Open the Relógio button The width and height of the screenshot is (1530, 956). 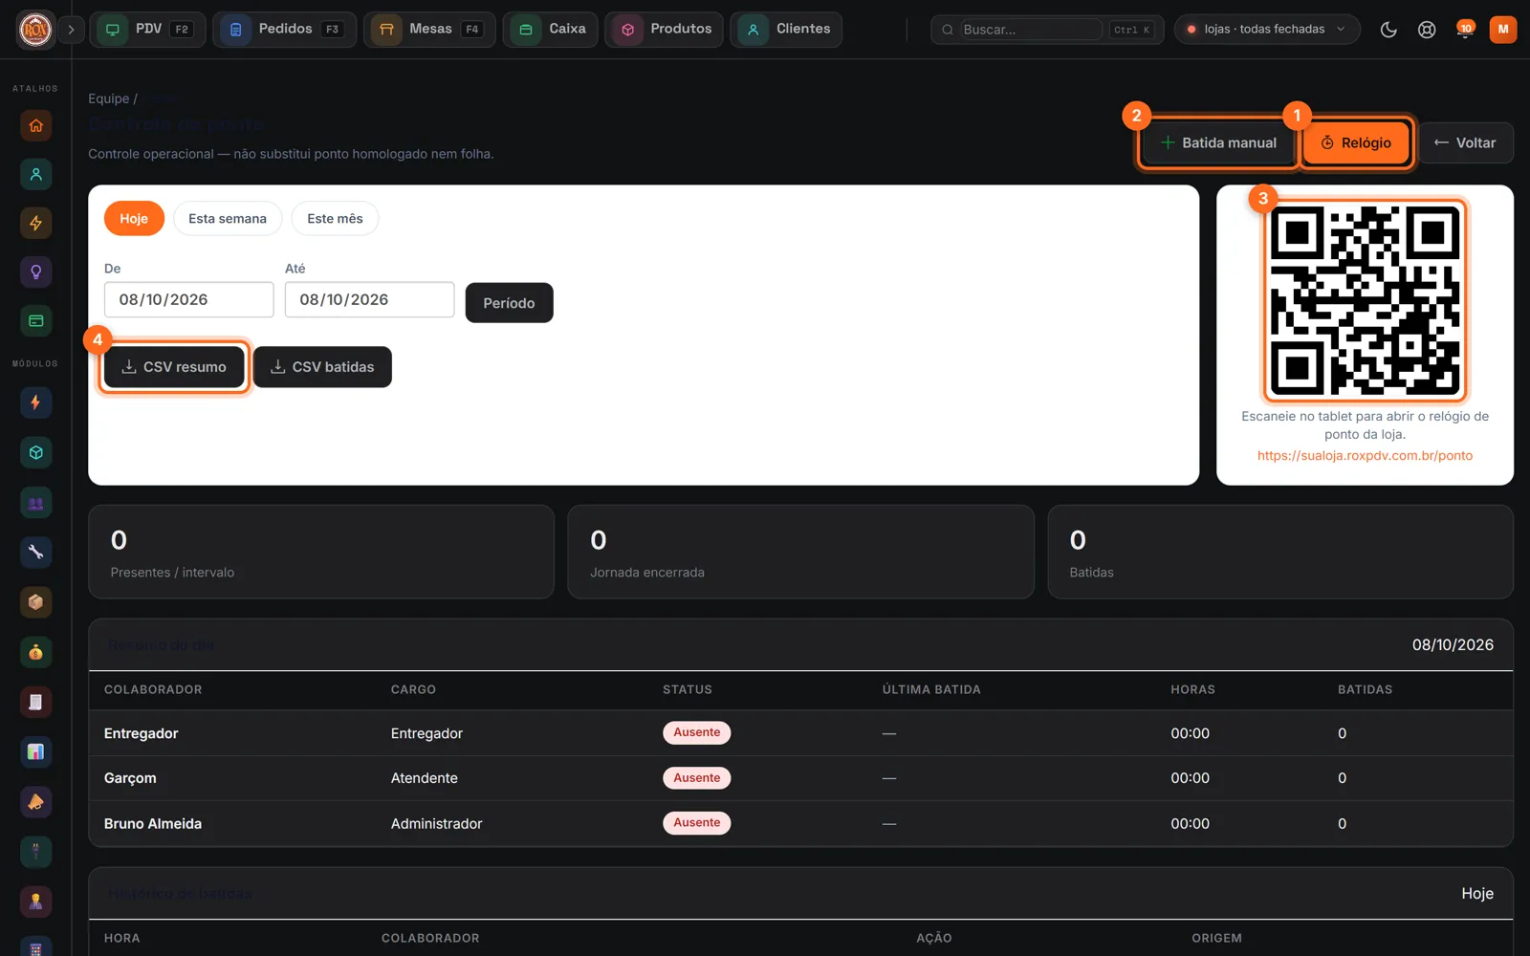[x=1356, y=142]
